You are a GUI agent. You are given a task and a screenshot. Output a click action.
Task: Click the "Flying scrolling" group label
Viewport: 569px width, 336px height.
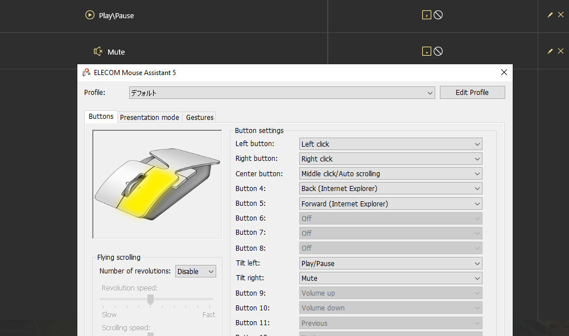coord(119,258)
